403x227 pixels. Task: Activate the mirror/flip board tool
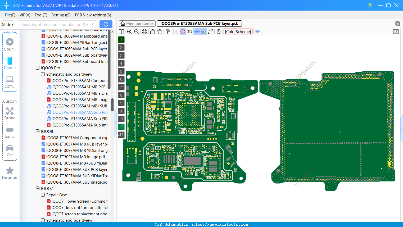[175, 31]
